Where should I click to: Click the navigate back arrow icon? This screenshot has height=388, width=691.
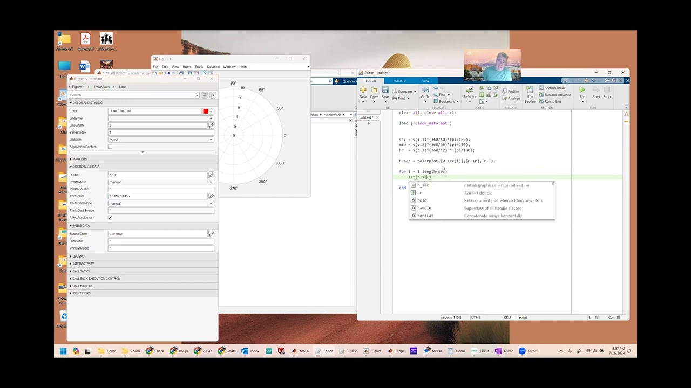click(x=436, y=88)
